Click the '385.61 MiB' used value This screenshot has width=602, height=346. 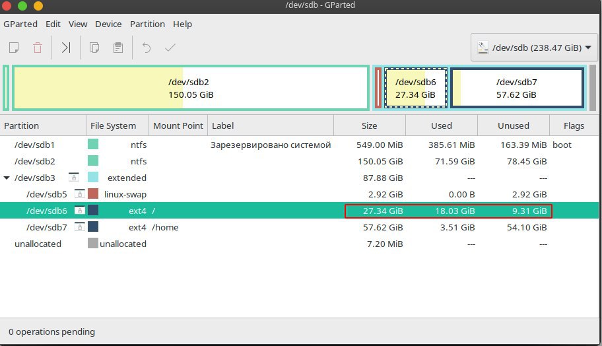[x=451, y=145]
